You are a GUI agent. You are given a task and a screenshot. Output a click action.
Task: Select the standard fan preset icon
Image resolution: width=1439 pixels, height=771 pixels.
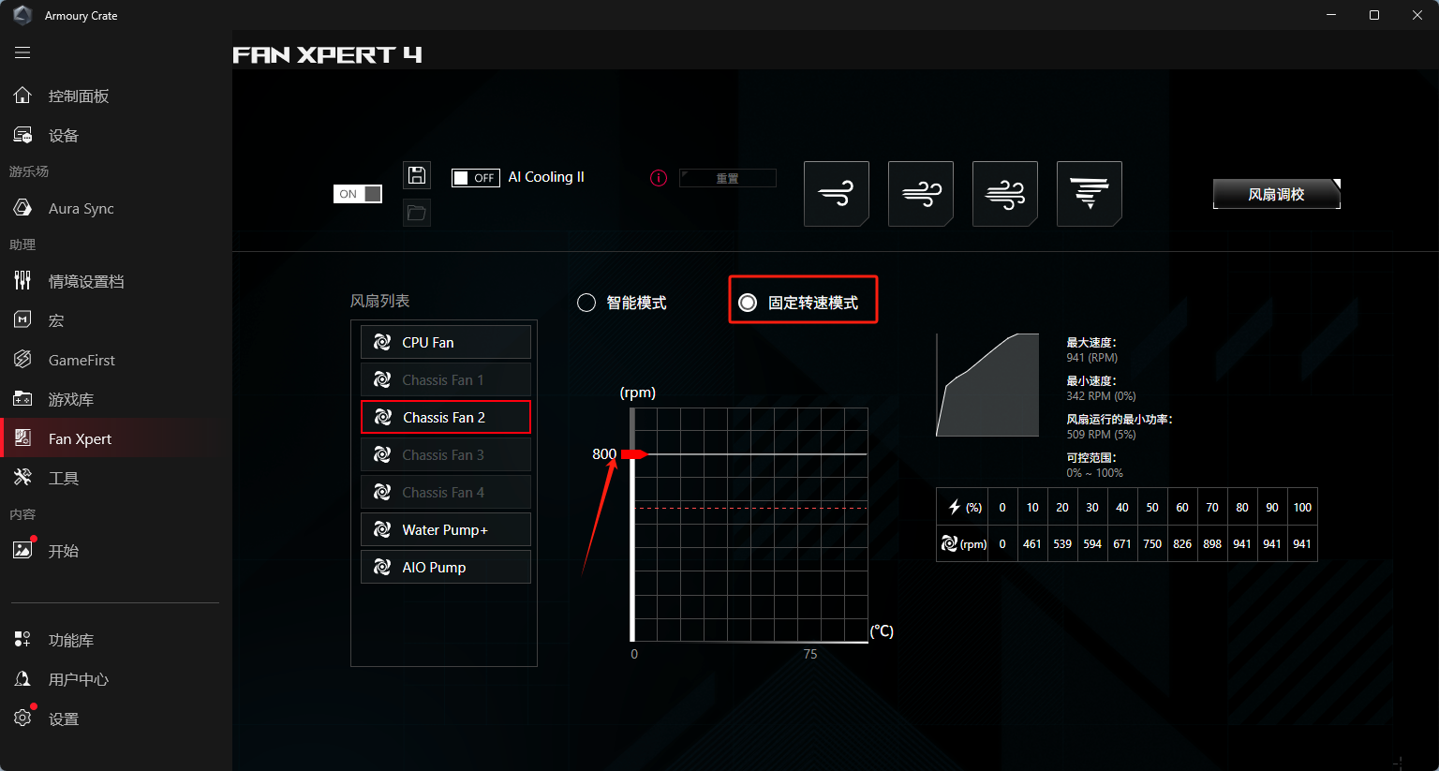[x=921, y=194]
